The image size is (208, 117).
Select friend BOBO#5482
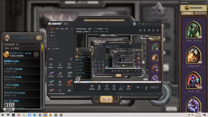tap(22, 62)
